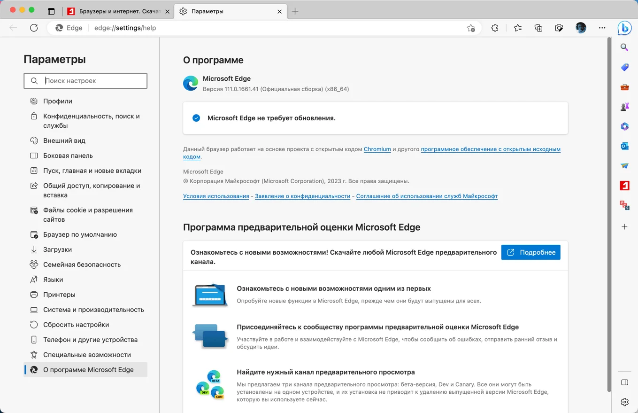Toggle the sidebar visibility icon
This screenshot has width=638, height=413.
624,382
